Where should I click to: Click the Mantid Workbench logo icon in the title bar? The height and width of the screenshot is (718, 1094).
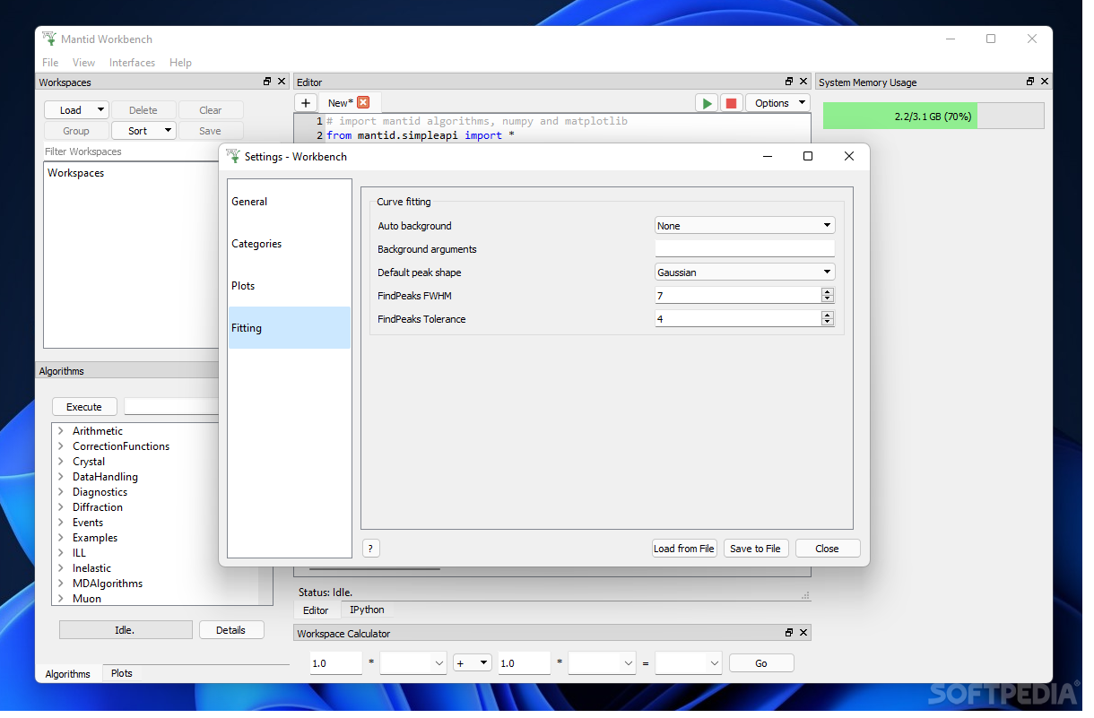[x=49, y=39]
